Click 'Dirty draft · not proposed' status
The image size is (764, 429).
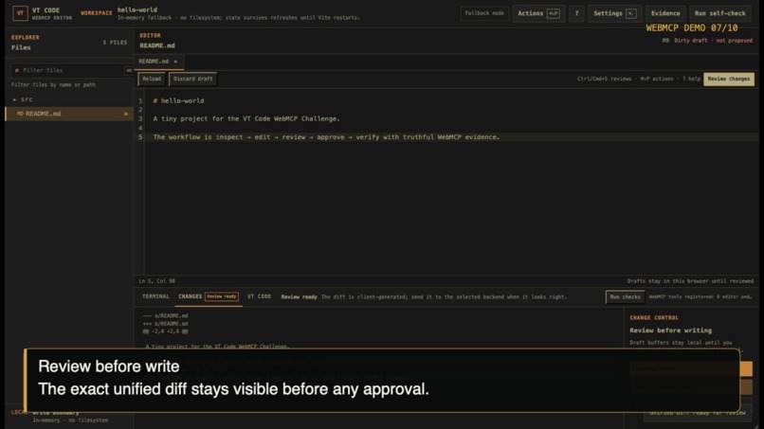713,41
